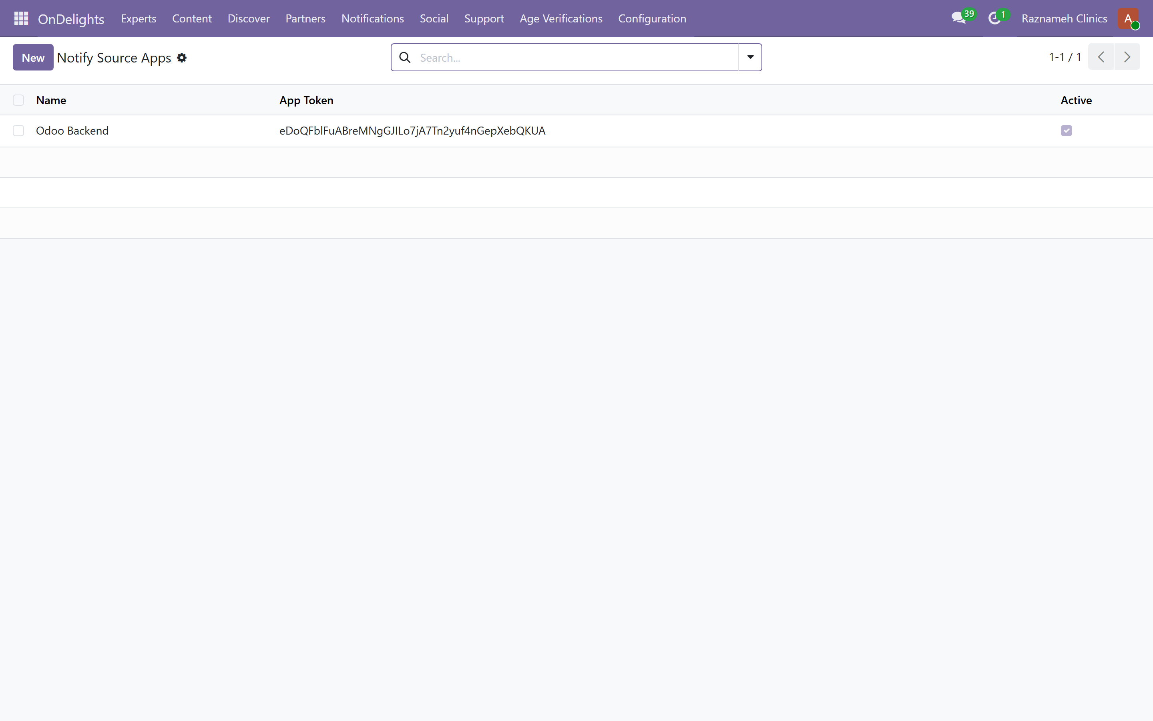Tick the select-all checkbox in header
The width and height of the screenshot is (1153, 721).
18,100
